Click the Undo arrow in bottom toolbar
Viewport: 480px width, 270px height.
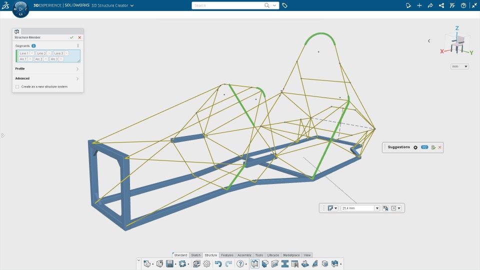click(x=218, y=263)
